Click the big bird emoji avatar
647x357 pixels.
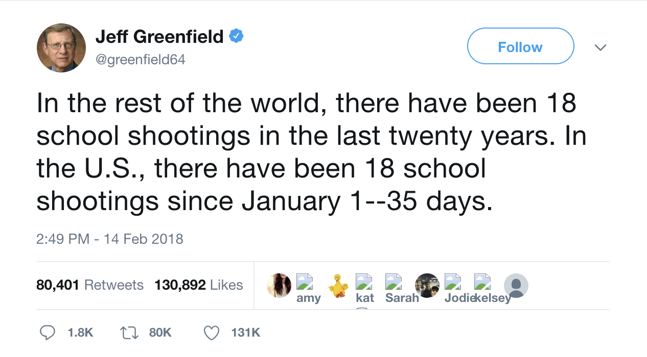337,285
